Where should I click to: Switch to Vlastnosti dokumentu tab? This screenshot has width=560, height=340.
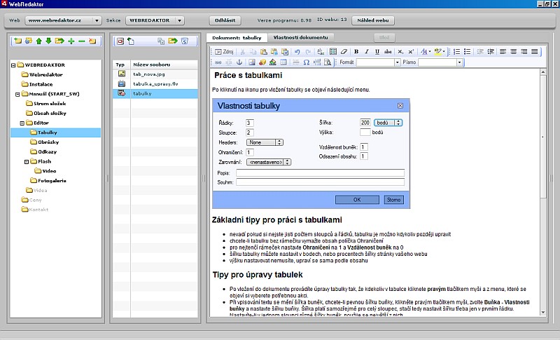tap(301, 36)
